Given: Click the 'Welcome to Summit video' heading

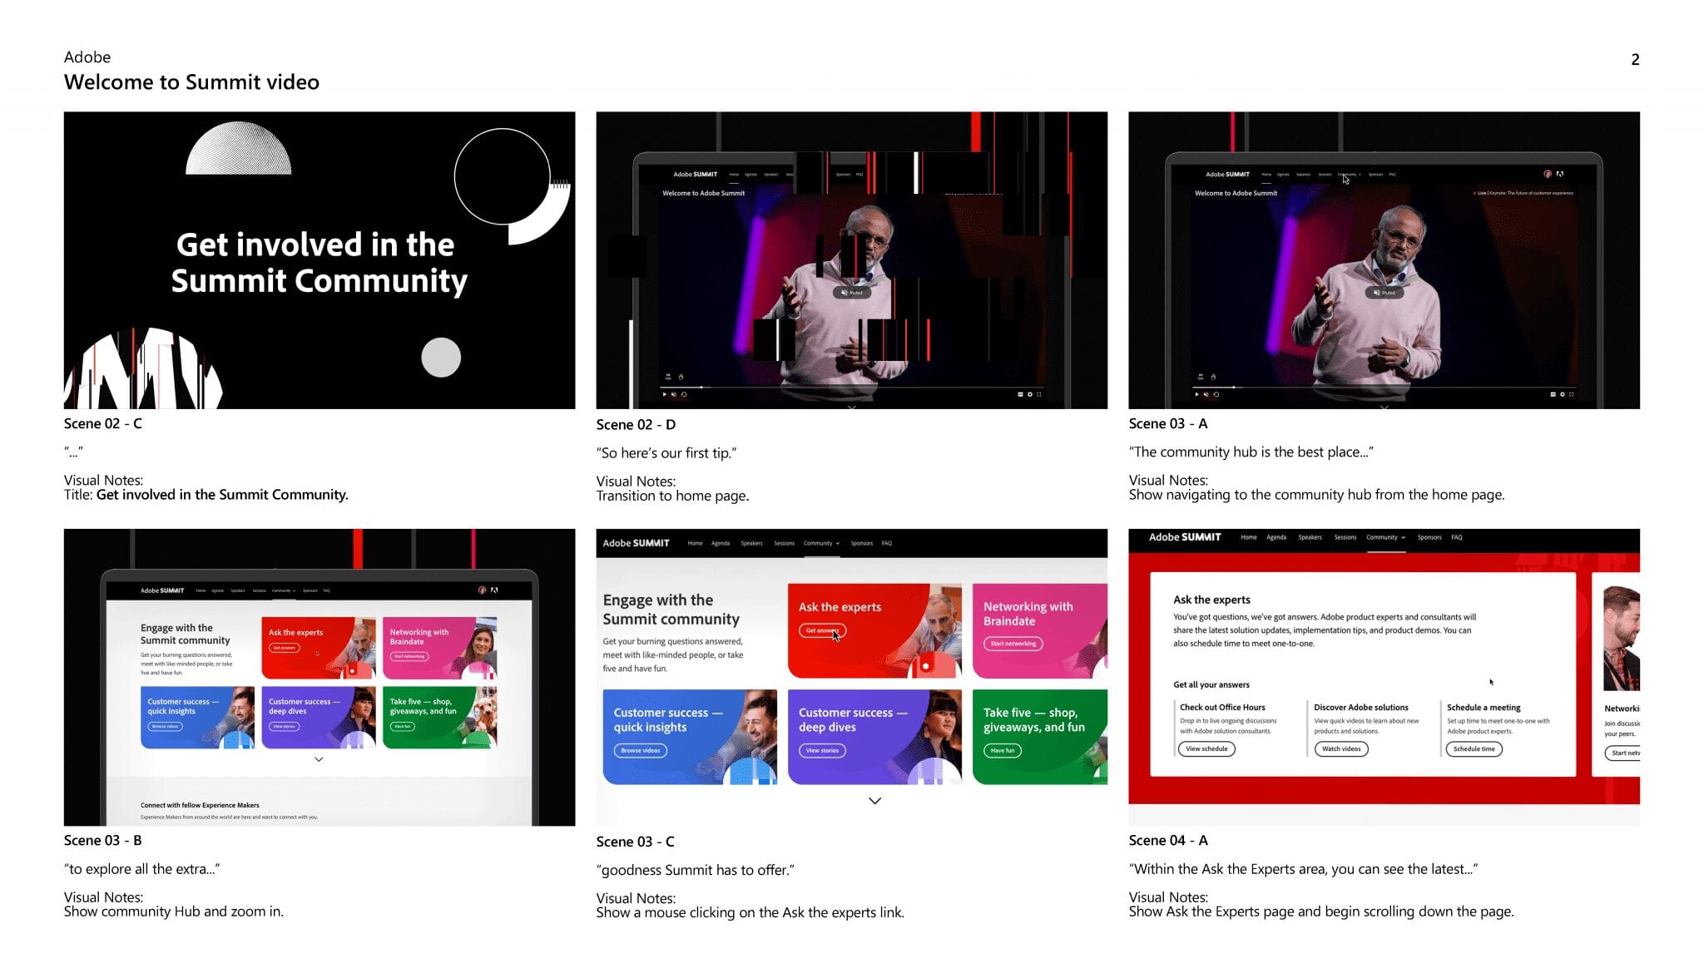Looking at the screenshot, I should [191, 81].
